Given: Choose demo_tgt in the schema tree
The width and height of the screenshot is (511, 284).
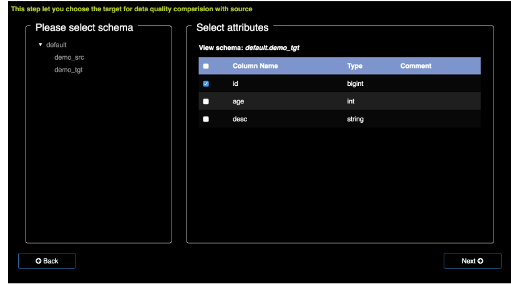Looking at the screenshot, I should click(69, 70).
